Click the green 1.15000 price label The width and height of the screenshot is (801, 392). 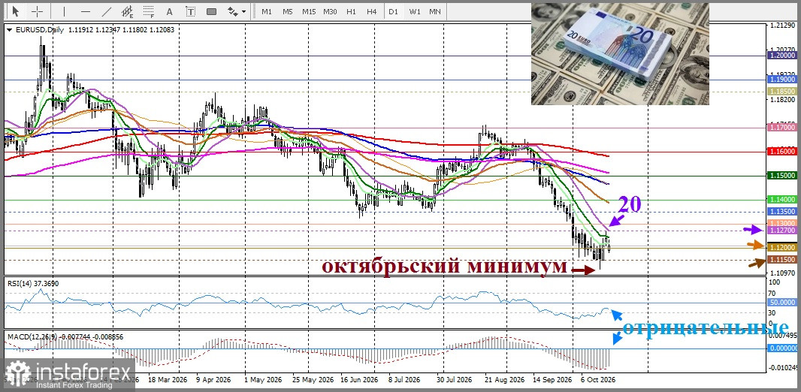click(x=783, y=176)
